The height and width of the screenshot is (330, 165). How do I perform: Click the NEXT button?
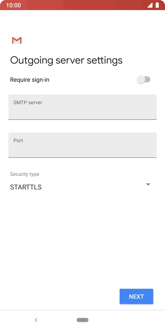136,296
